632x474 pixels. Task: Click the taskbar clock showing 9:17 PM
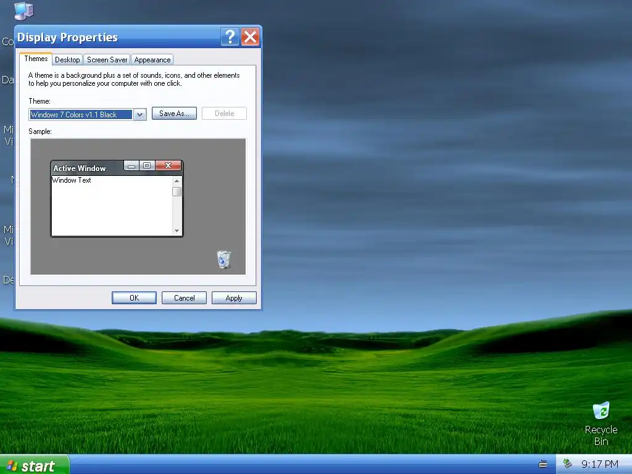600,464
